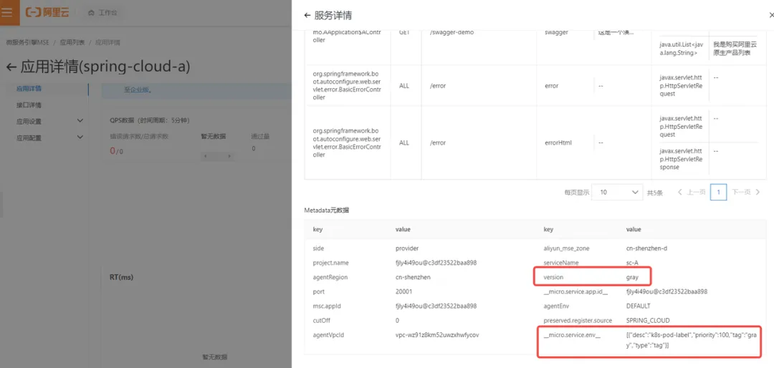Click the __micro.service.env__ key
Image resolution: width=774 pixels, height=368 pixels.
pyautogui.click(x=572, y=335)
